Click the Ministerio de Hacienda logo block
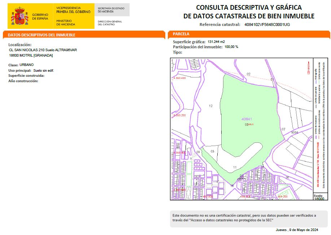The image size is (331, 235). pyautogui.click(x=66, y=23)
